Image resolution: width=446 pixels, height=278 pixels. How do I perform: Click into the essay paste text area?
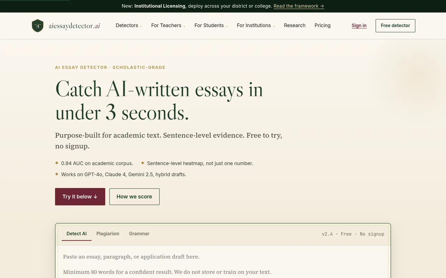[x=223, y=262]
